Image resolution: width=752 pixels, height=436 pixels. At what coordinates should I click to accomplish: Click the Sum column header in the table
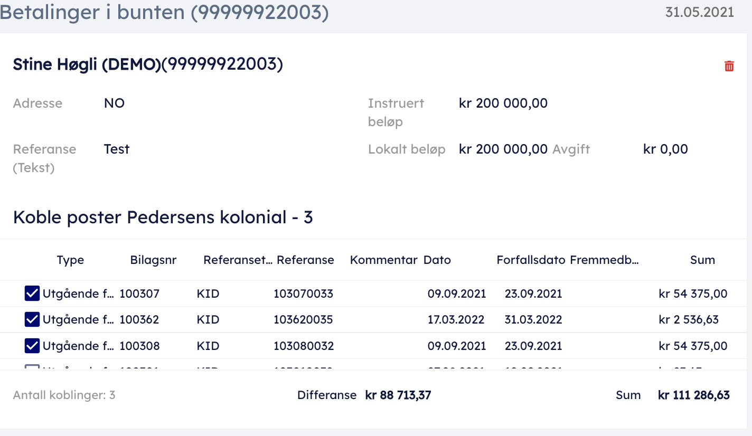coord(702,260)
